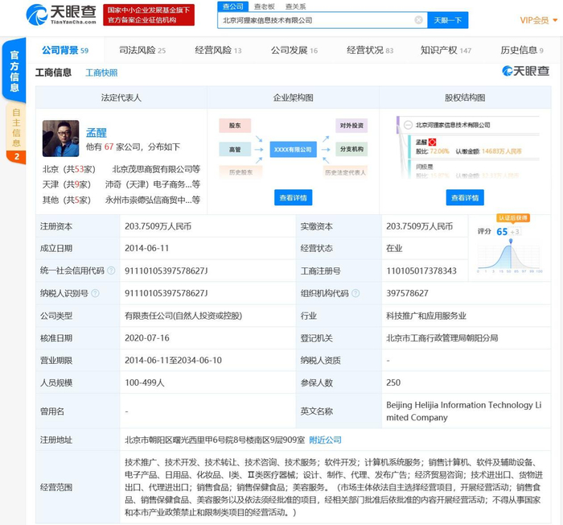This screenshot has height=525, width=563.
Task: Click 查看详情 under 股权结构图
Action: 465,197
